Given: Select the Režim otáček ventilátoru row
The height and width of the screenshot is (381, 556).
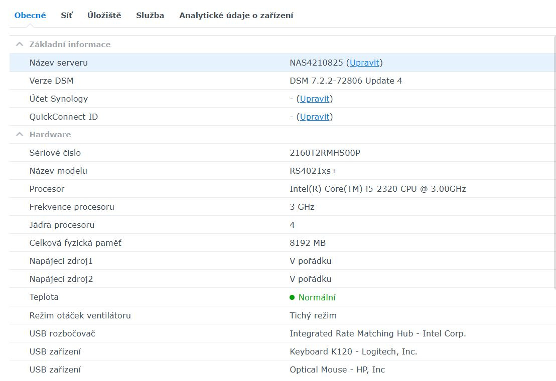Looking at the screenshot, I should click(x=151, y=315).
